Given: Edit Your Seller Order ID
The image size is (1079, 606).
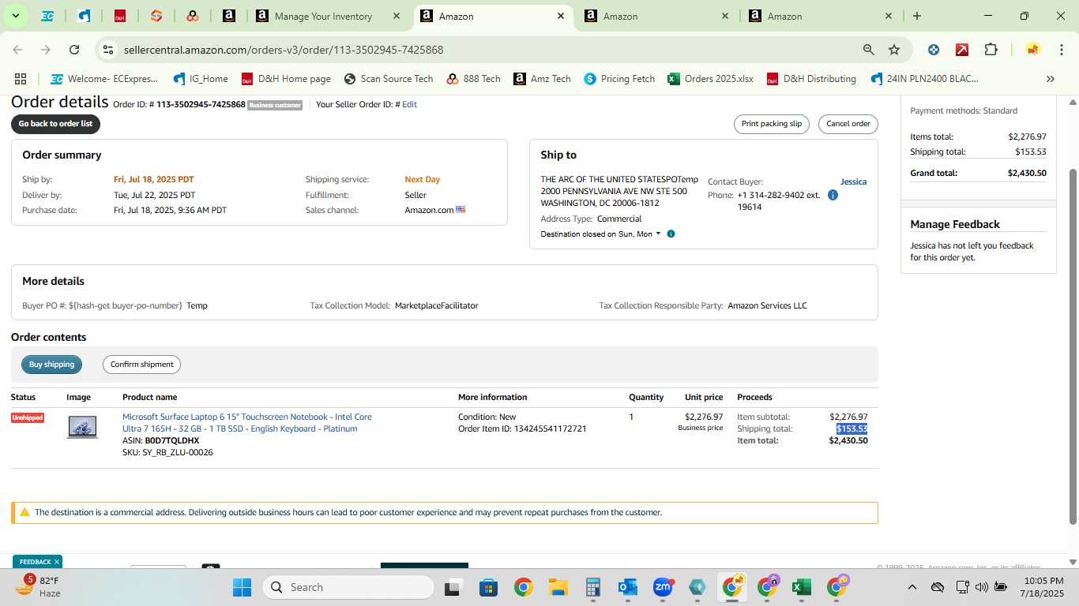Looking at the screenshot, I should point(409,104).
